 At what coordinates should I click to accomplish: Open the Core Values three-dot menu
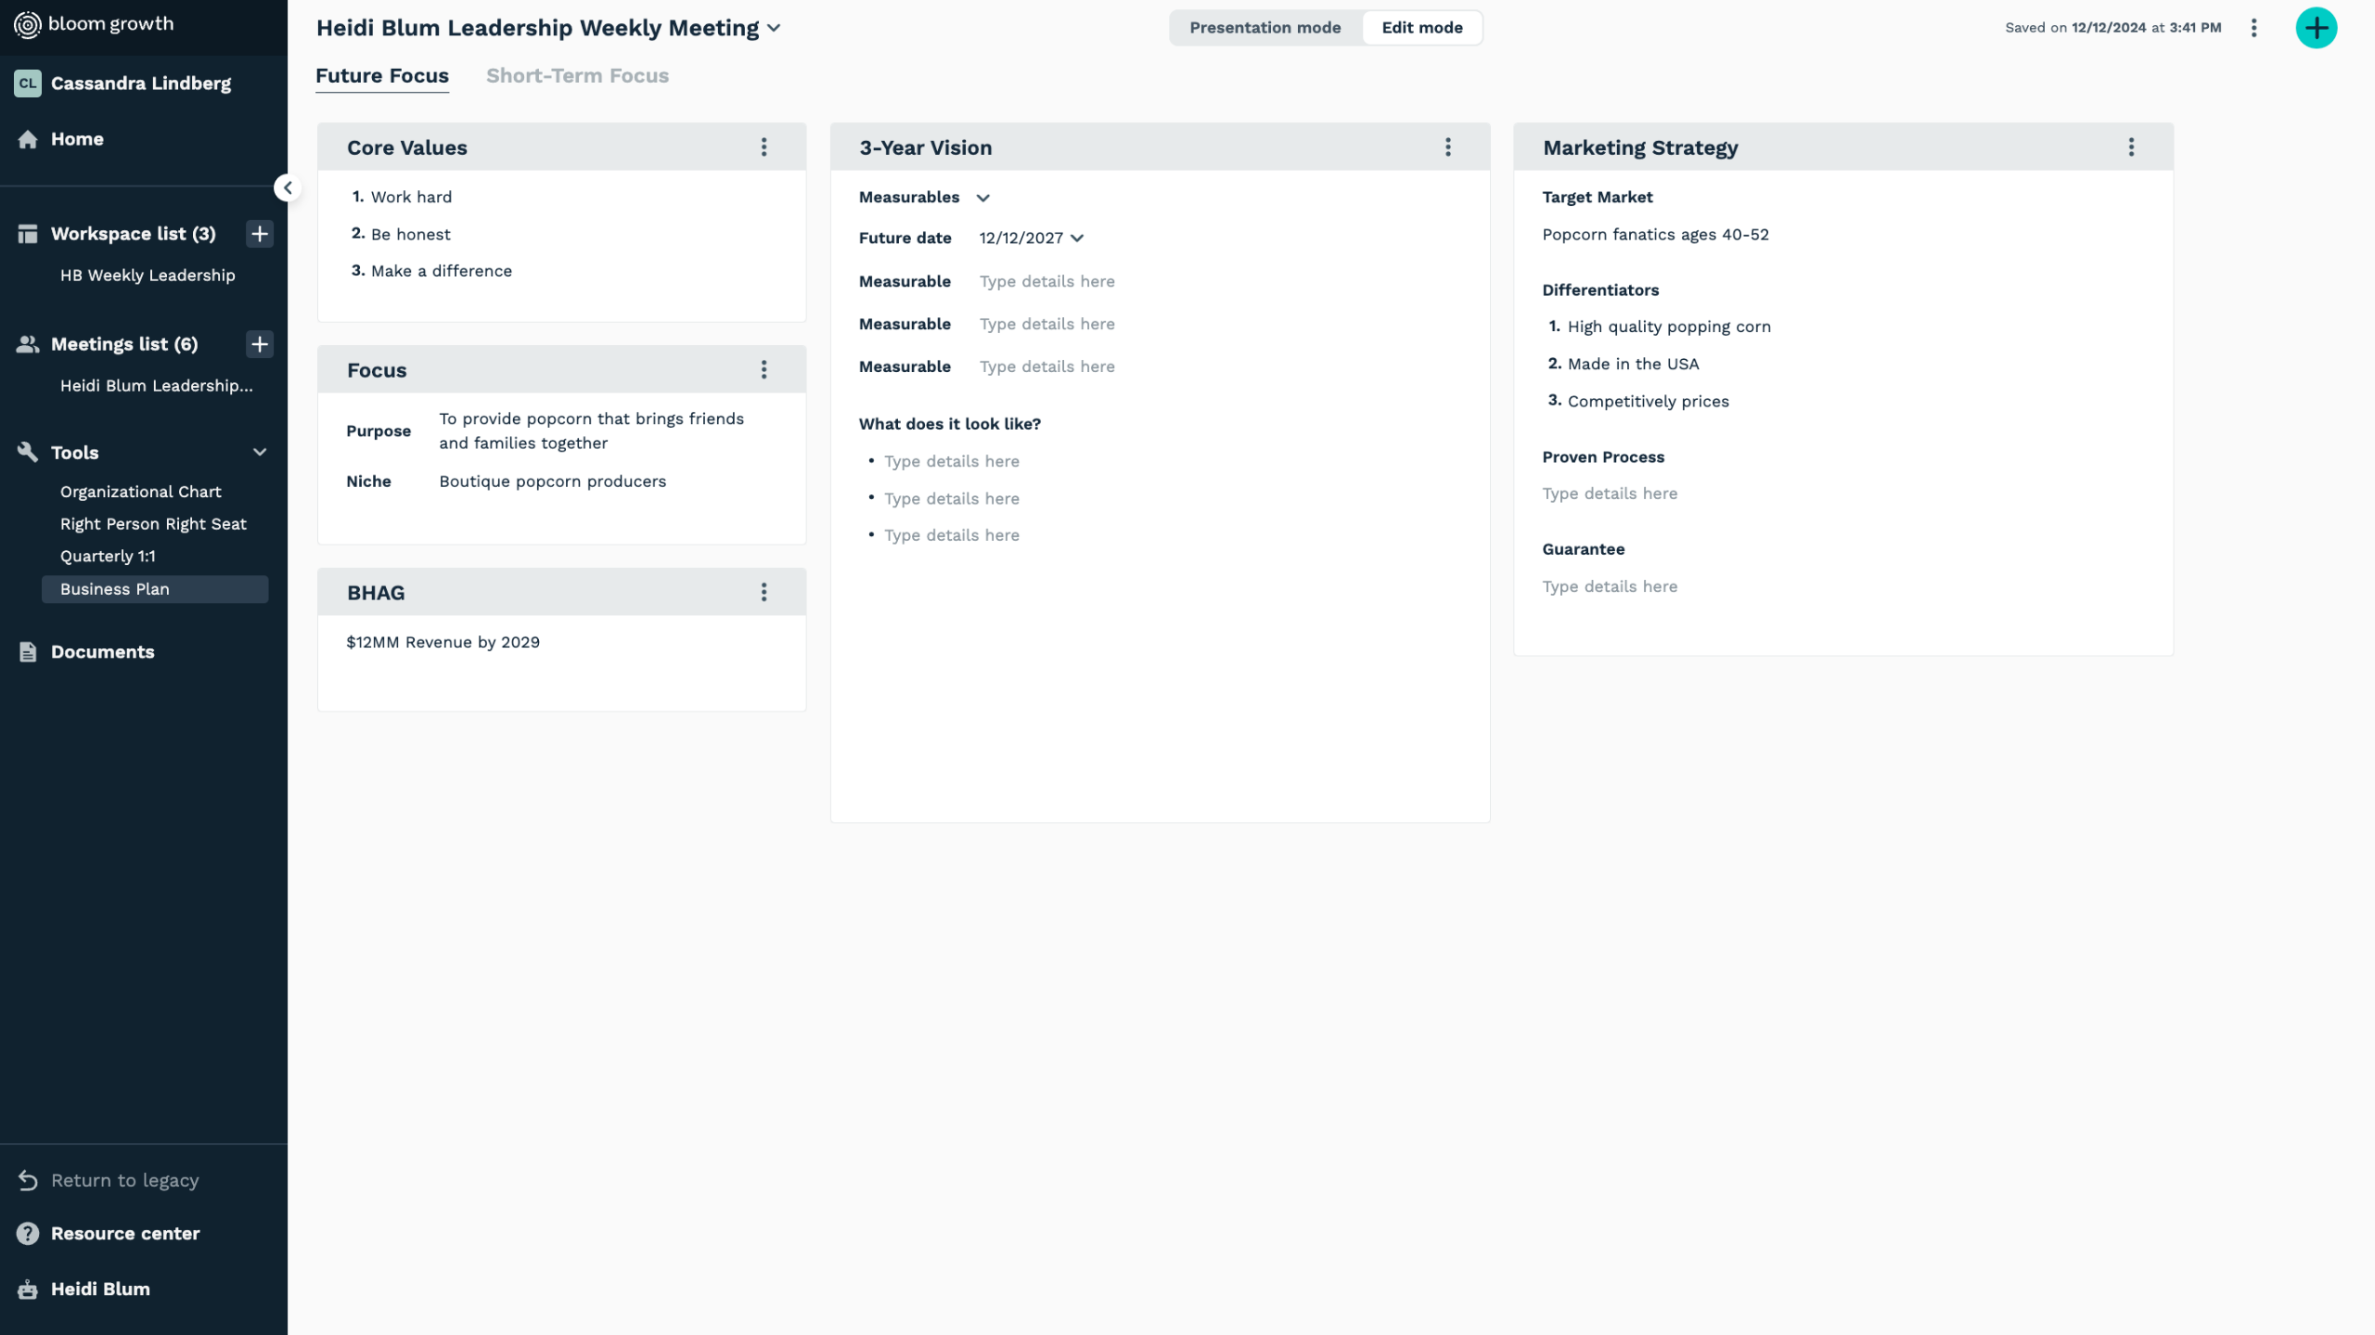pos(764,147)
